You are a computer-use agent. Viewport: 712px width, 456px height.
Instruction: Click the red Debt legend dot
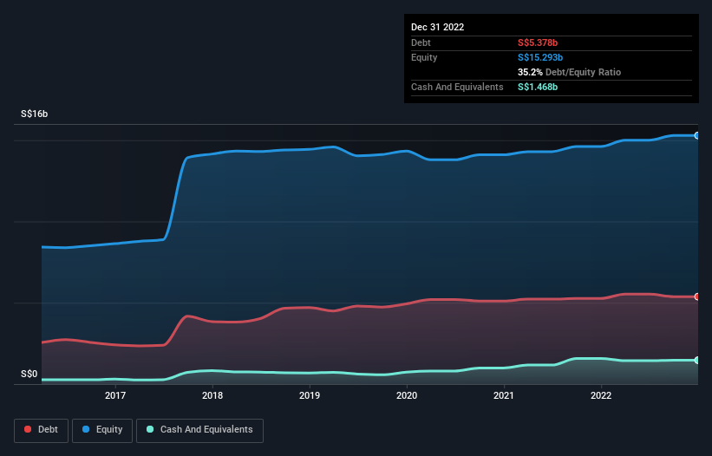28,429
